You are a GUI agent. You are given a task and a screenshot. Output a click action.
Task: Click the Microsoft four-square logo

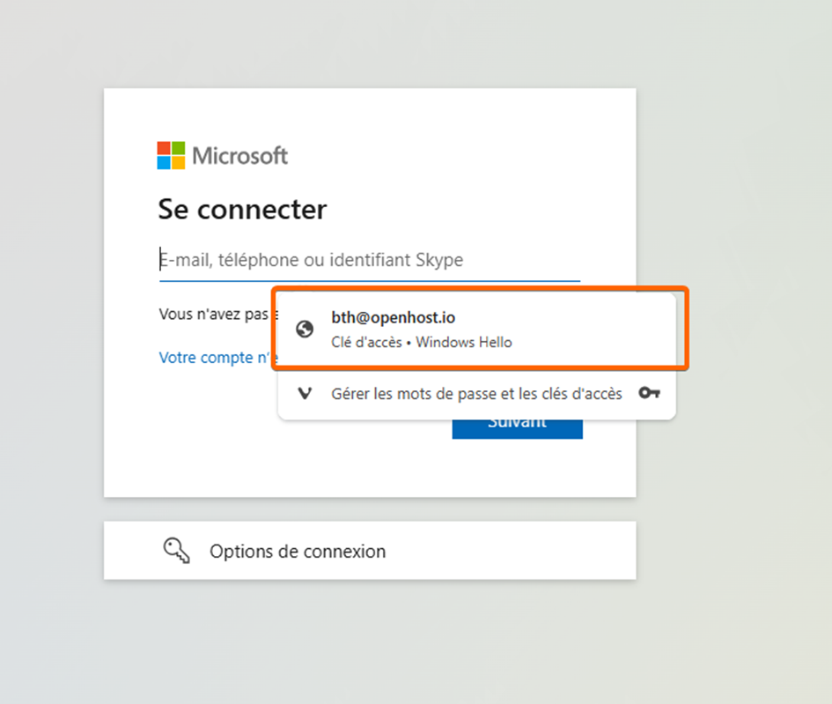[x=171, y=155]
